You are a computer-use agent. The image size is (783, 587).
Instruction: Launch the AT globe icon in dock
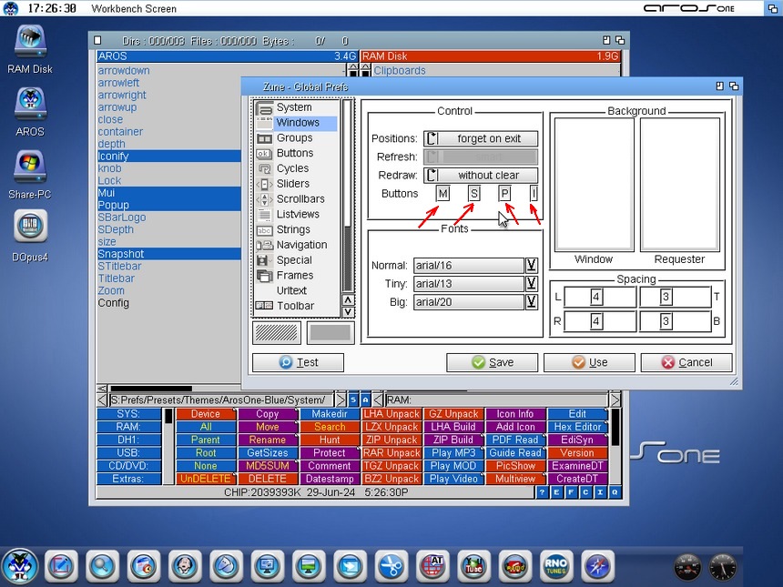(432, 567)
